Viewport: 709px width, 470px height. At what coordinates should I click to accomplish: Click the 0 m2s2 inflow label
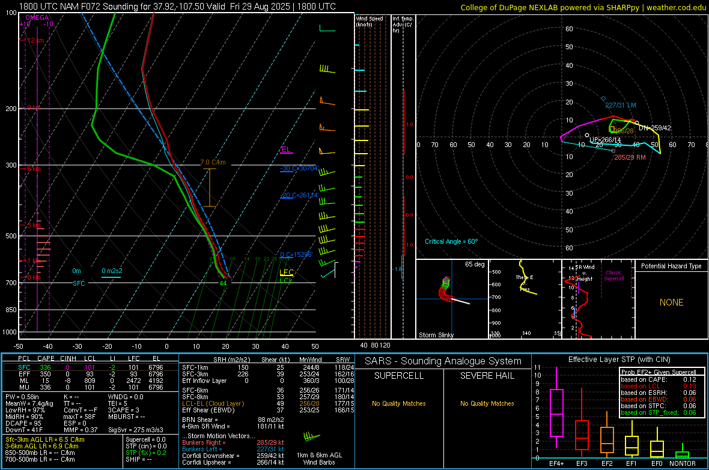click(112, 271)
